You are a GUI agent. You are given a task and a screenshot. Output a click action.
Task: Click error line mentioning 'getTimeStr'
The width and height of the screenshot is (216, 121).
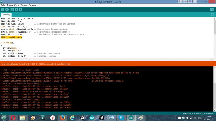tap(36, 105)
